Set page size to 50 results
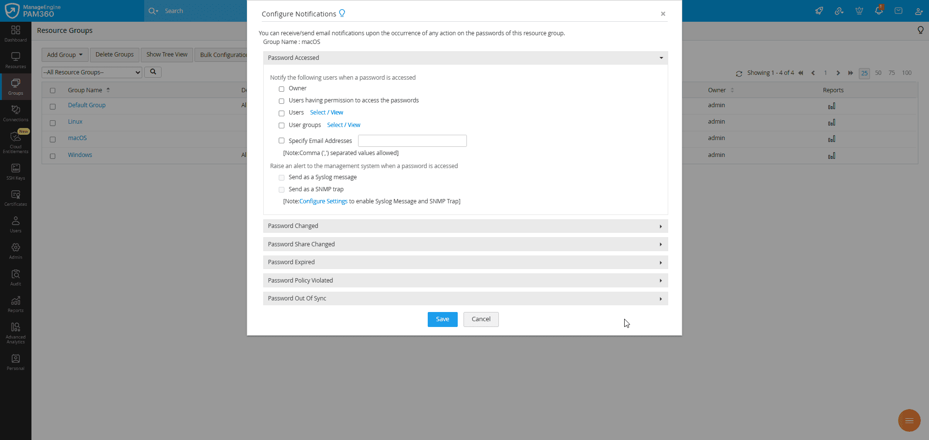The height and width of the screenshot is (440, 929). click(x=878, y=73)
